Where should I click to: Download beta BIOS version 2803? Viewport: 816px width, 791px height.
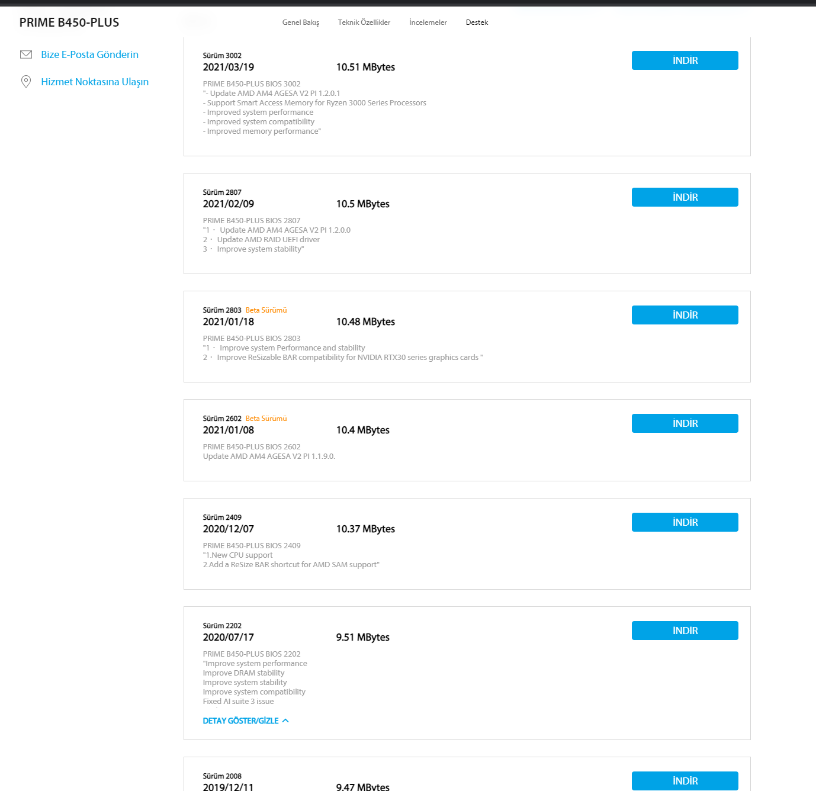(x=685, y=315)
